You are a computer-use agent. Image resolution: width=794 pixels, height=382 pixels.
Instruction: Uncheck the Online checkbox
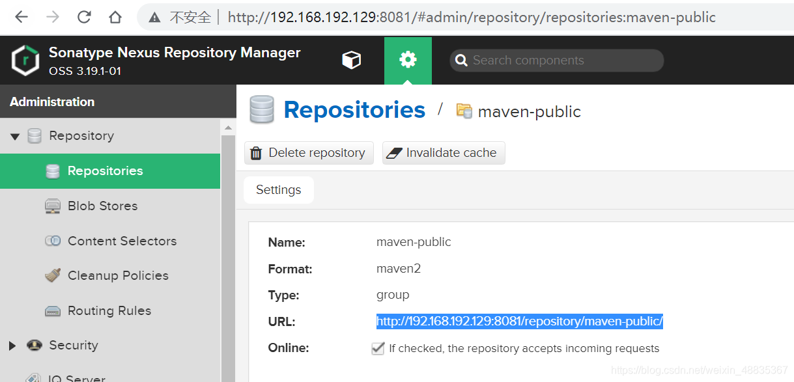click(378, 349)
